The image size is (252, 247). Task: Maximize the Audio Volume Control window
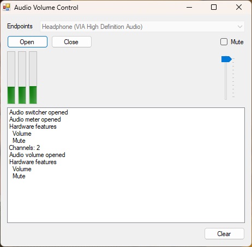(x=214, y=8)
